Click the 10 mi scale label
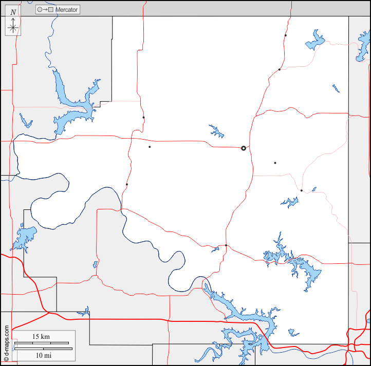 coord(44,355)
